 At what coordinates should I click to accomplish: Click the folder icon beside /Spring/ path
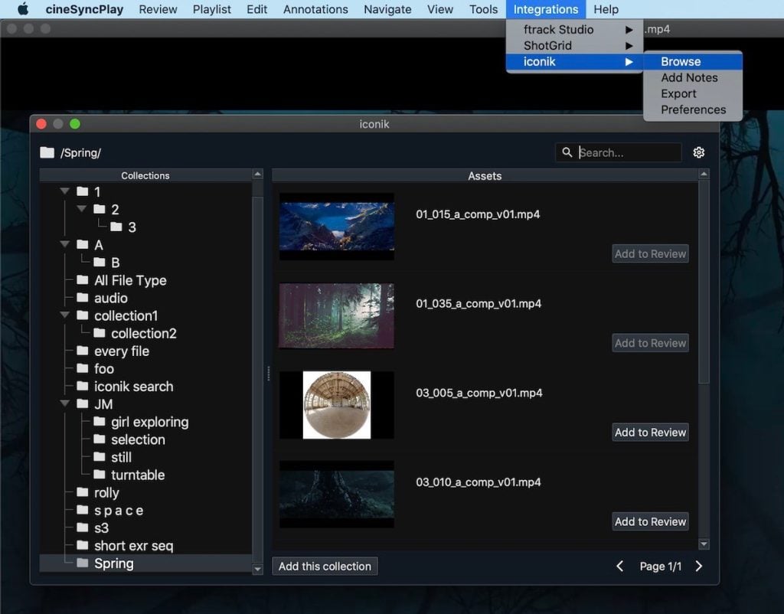48,152
